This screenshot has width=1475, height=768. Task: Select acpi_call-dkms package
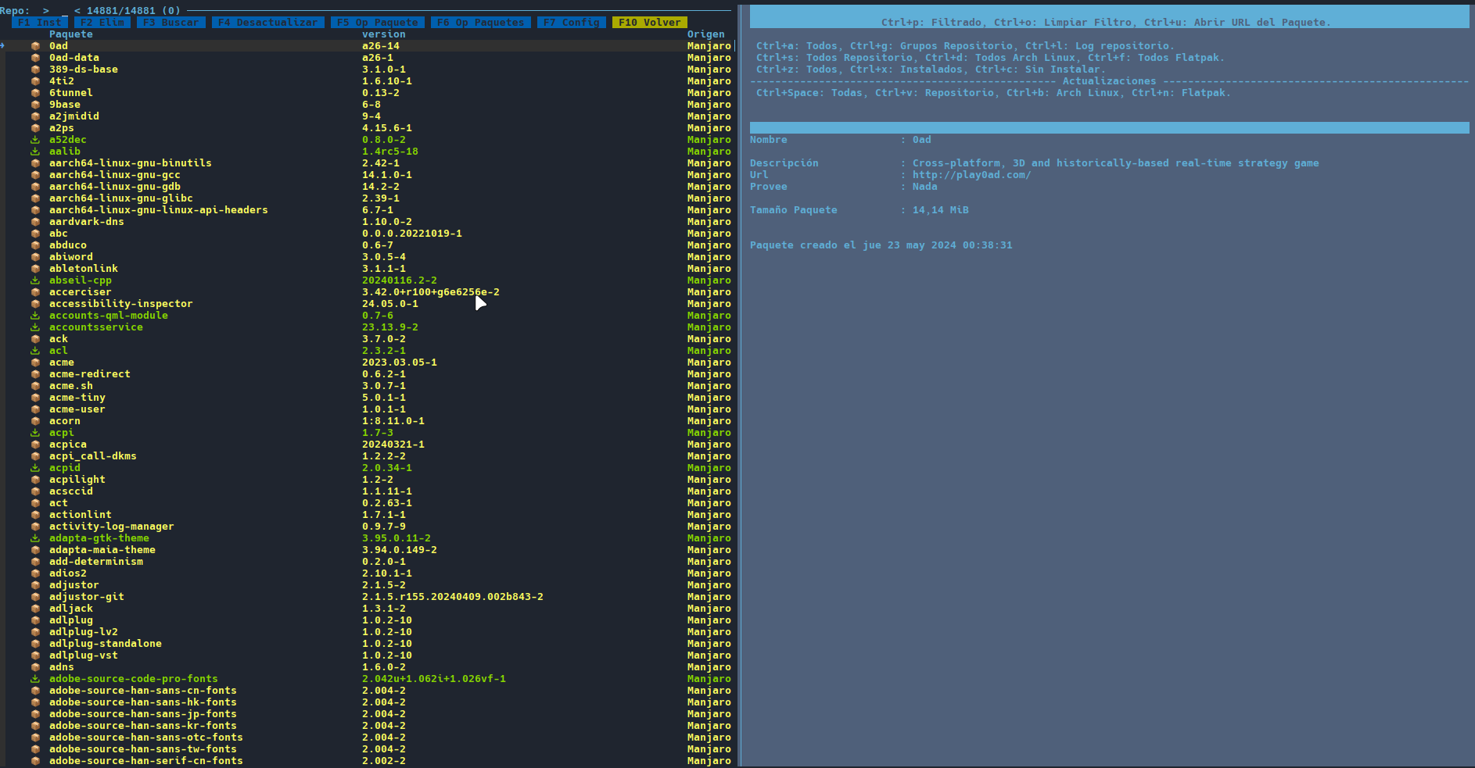click(368, 456)
